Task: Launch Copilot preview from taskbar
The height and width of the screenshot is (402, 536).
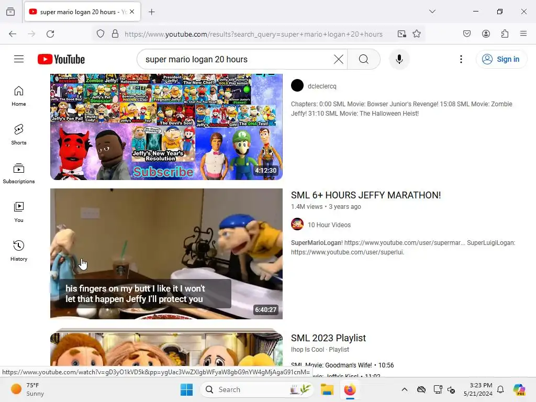Action: pyautogui.click(x=519, y=389)
